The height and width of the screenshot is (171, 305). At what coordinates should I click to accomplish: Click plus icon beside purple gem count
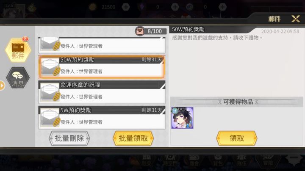pos(175,7)
